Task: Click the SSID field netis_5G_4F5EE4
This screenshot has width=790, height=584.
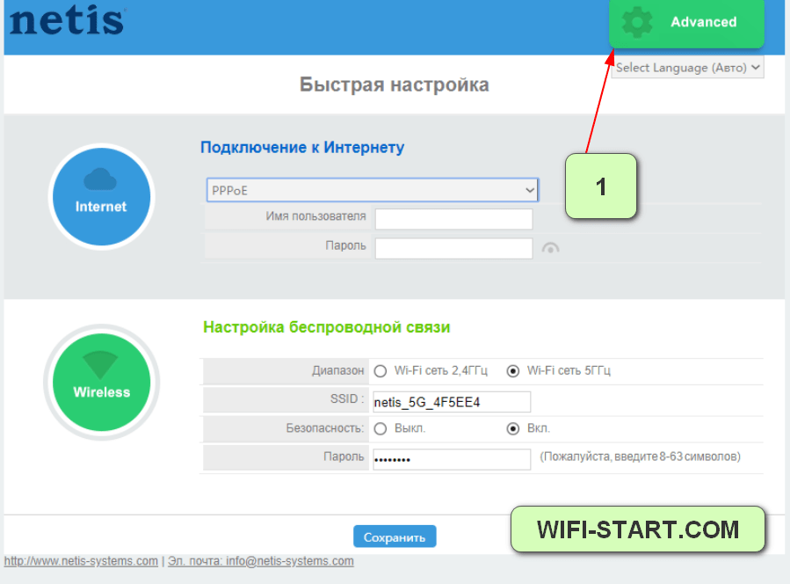Action: pos(452,402)
